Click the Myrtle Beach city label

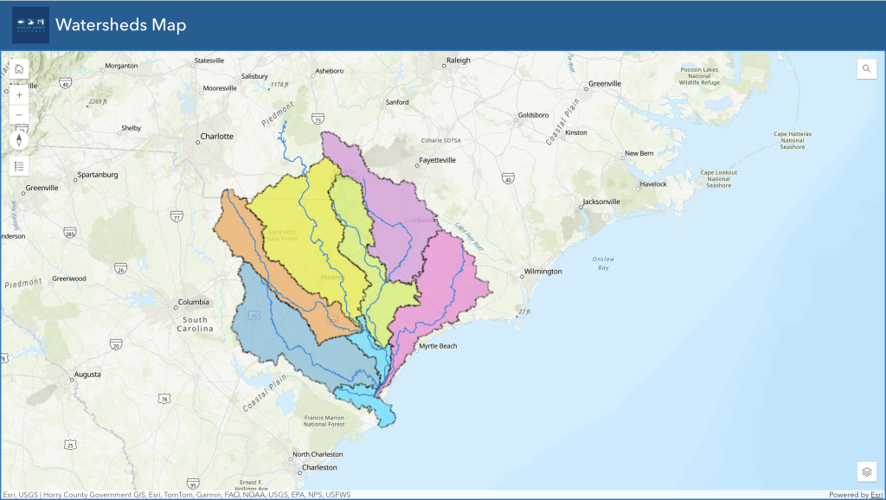[x=437, y=346]
